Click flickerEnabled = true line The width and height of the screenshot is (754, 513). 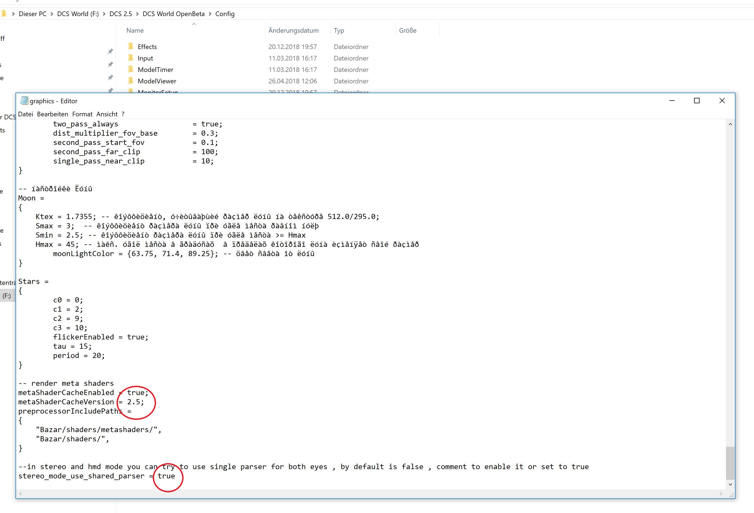point(100,337)
